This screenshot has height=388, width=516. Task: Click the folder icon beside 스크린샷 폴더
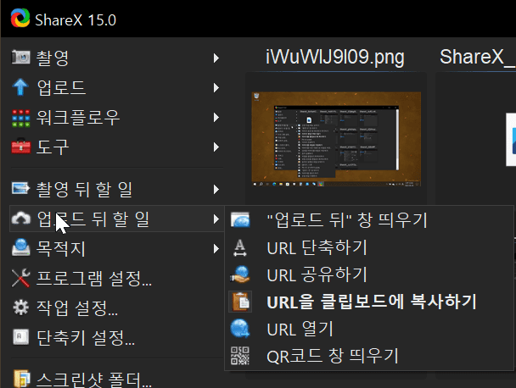click(x=22, y=380)
